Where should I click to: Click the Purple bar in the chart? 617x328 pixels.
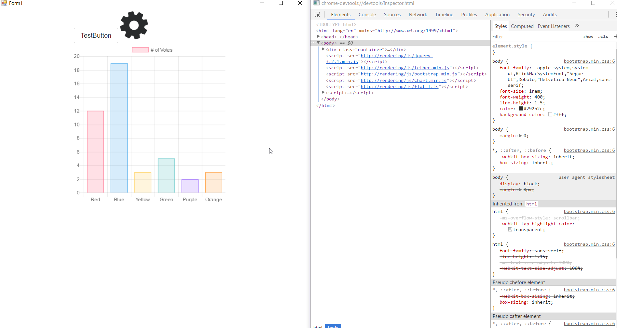click(190, 186)
